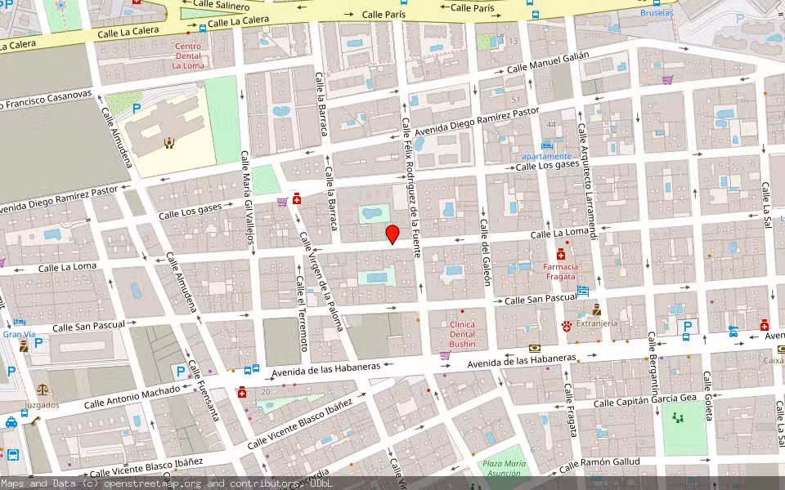This screenshot has height=490, width=785.
Task: Select the Calle Ramón Gallud label
Action: click(x=599, y=465)
